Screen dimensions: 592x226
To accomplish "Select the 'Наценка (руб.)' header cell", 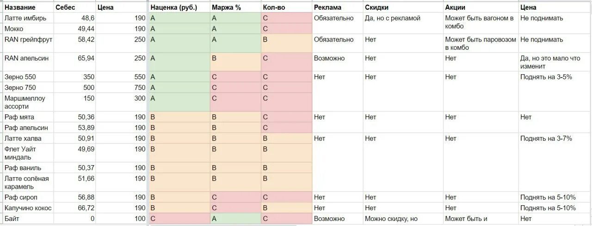I will coord(179,8).
